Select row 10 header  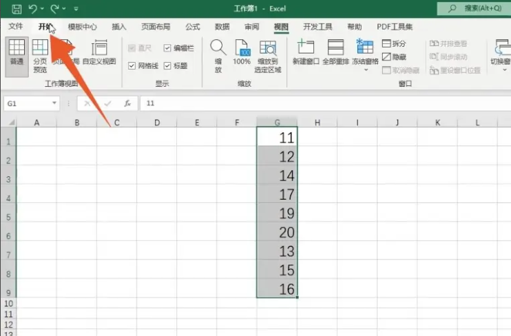pyautogui.click(x=8, y=303)
